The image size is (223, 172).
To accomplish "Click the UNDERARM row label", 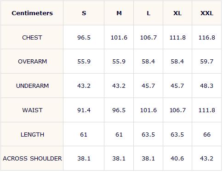I will pyautogui.click(x=32, y=86).
